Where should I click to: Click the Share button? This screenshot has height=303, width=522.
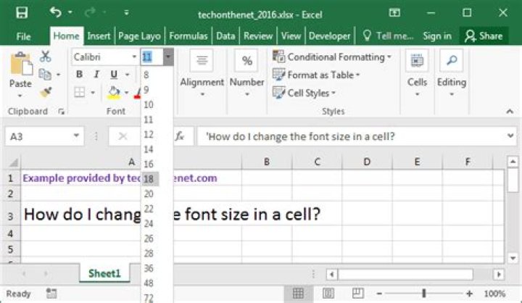484,36
